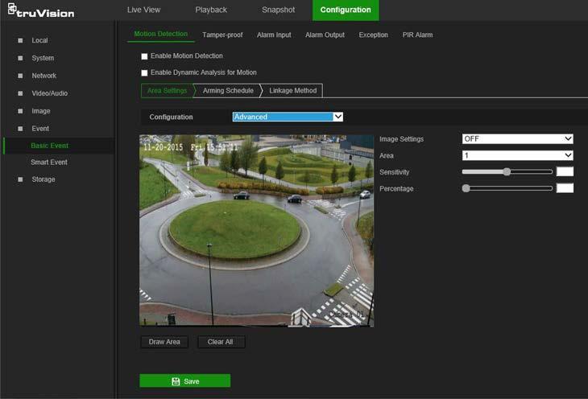Open the PIR Alarm tab
Image resolution: width=588 pixels, height=399 pixels.
[417, 35]
